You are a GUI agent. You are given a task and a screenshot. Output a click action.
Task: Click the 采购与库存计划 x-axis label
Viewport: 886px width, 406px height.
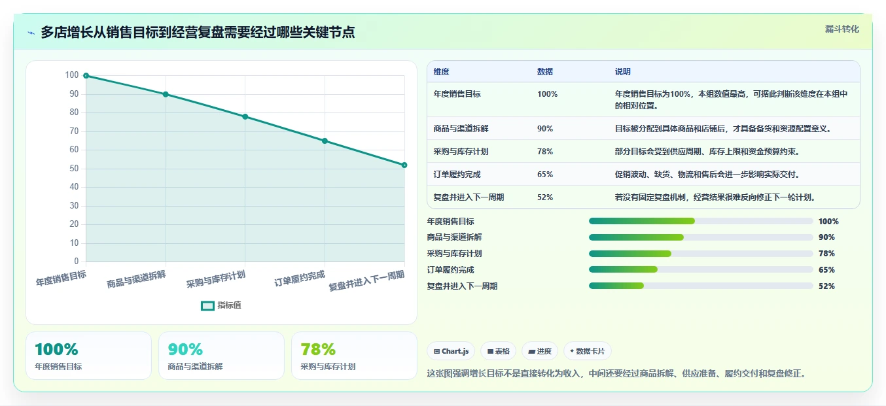click(216, 279)
